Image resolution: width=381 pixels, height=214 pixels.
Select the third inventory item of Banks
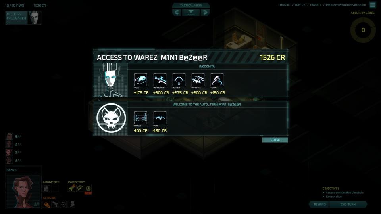(88, 189)
